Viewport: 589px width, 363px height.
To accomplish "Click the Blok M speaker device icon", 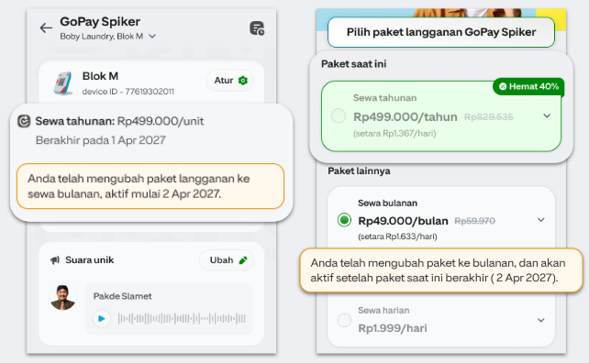I will (x=63, y=83).
